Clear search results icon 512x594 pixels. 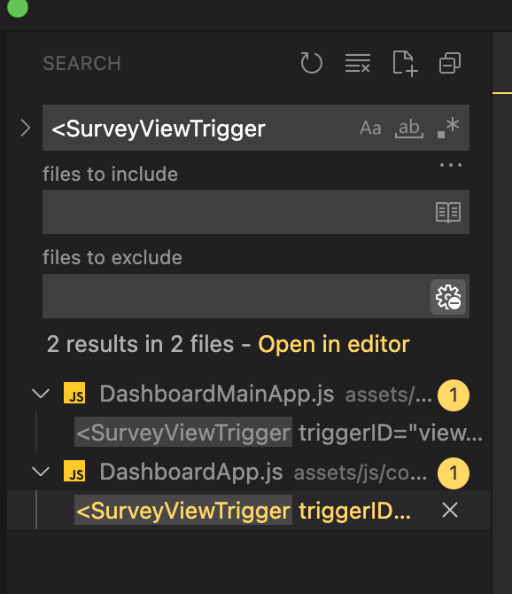coord(358,63)
